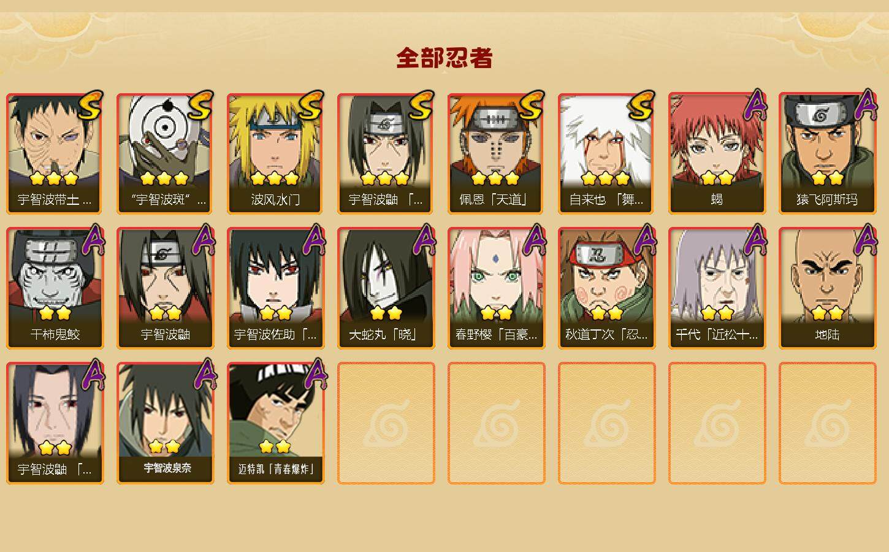Click the first empty ninja slot
889x552 pixels.
tap(386, 423)
